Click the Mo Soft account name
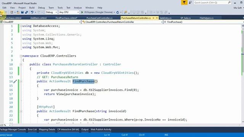Image resolution: width=244 pixels, height=137 pixels. point(238,8)
